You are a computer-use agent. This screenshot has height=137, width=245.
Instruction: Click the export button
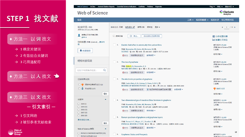click(x=134, y=36)
